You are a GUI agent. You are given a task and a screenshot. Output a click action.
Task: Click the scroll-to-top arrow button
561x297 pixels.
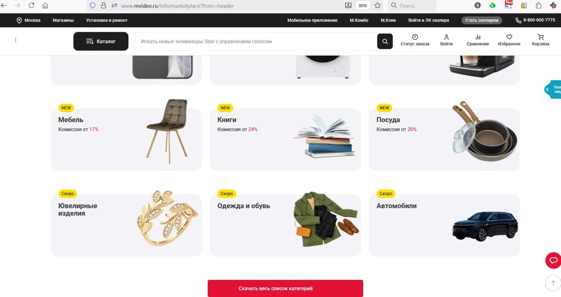pyautogui.click(x=554, y=283)
